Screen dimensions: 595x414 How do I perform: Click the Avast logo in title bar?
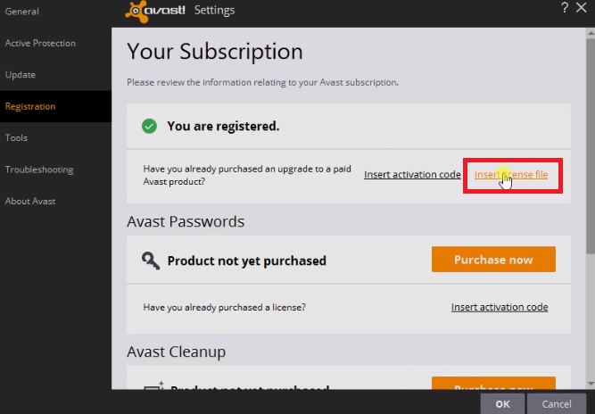[155, 11]
